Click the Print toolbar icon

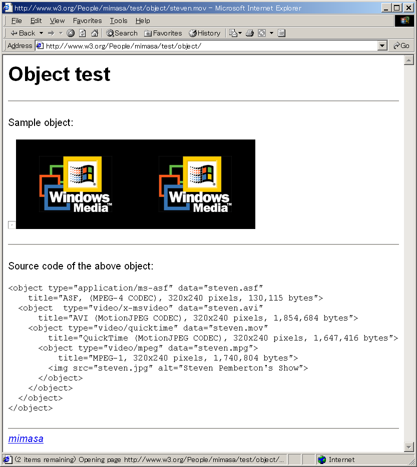(x=250, y=33)
